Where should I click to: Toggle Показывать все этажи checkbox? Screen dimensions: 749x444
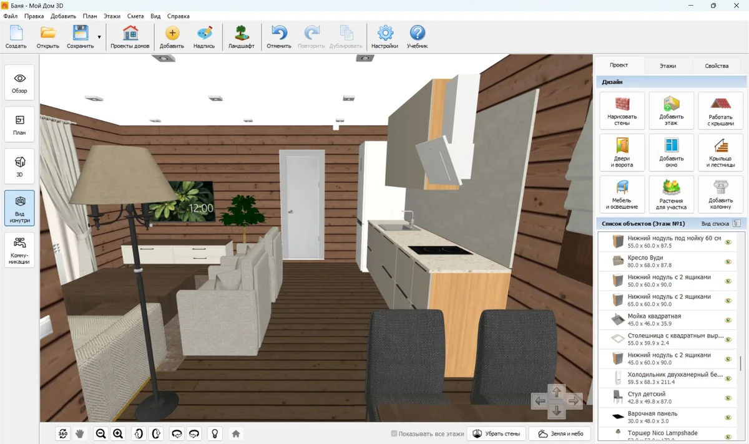point(394,433)
